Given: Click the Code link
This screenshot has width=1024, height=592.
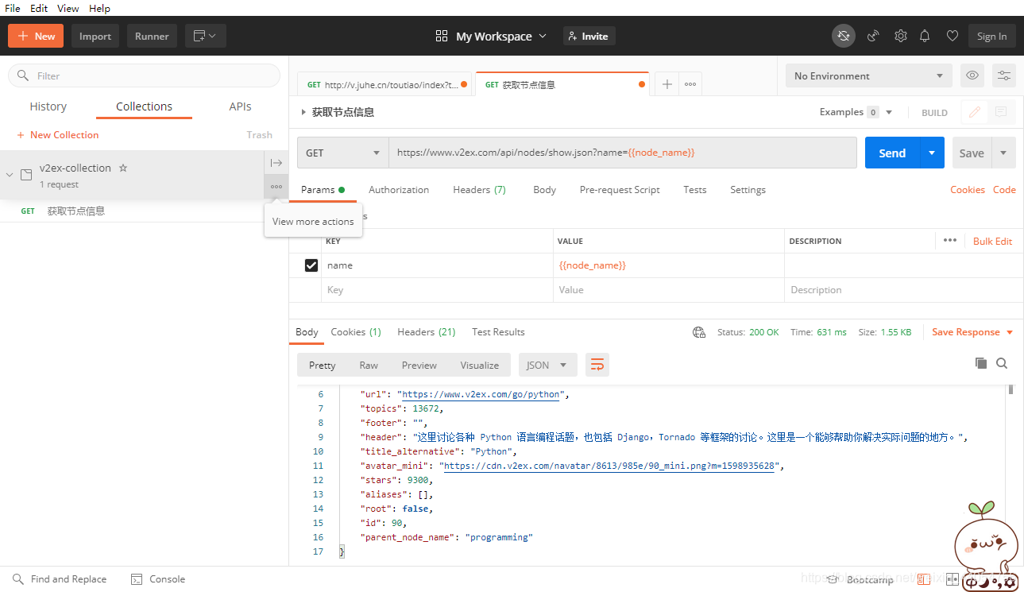Looking at the screenshot, I should click(x=1004, y=190).
